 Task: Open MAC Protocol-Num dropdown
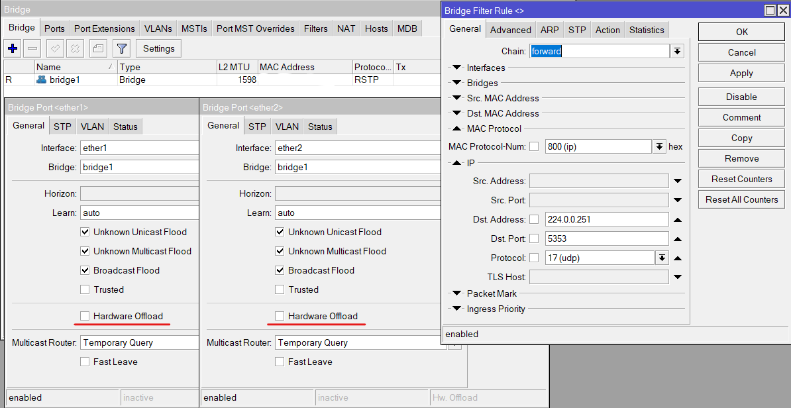(x=659, y=147)
